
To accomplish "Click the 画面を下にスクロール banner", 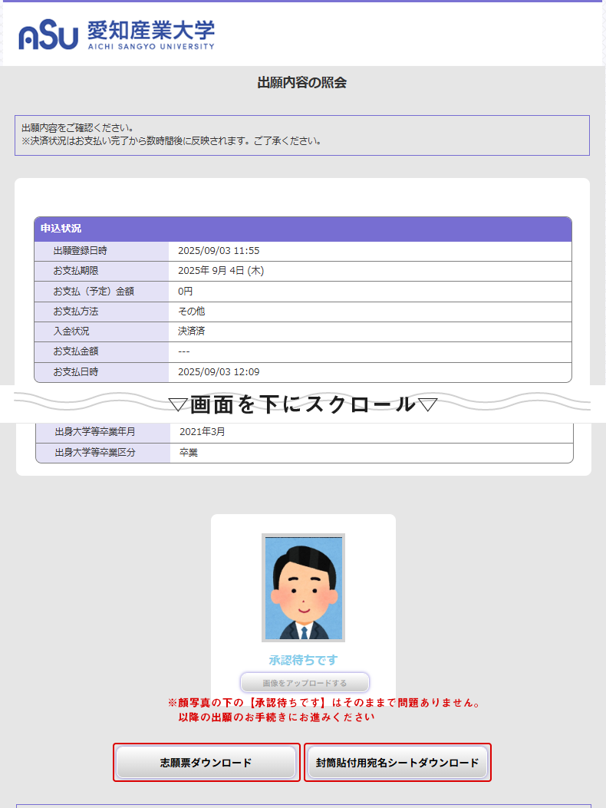I will [302, 404].
